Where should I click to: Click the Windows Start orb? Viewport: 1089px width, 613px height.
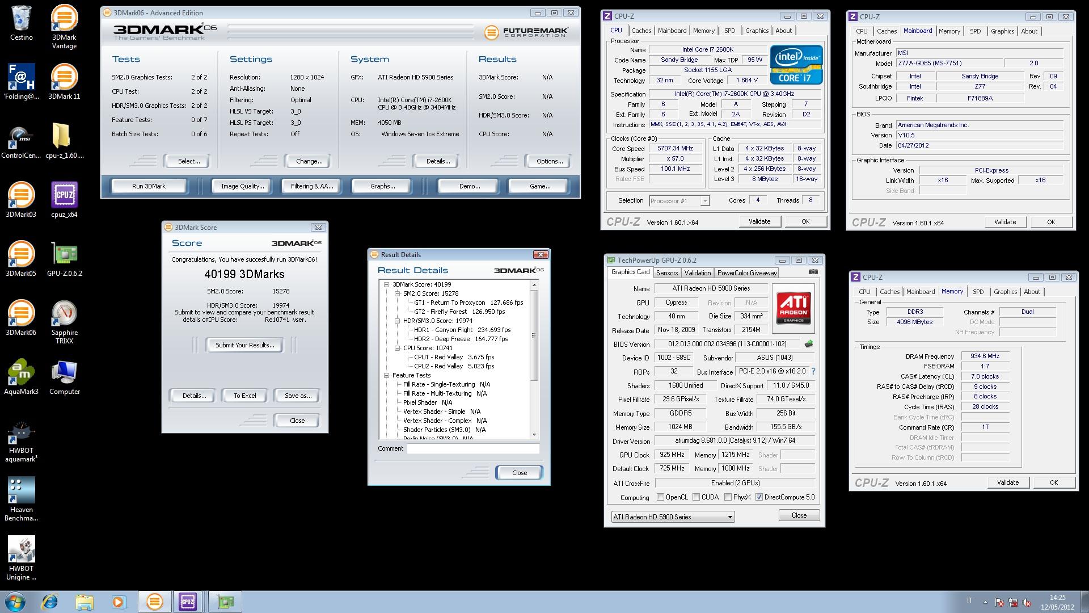[x=15, y=602]
